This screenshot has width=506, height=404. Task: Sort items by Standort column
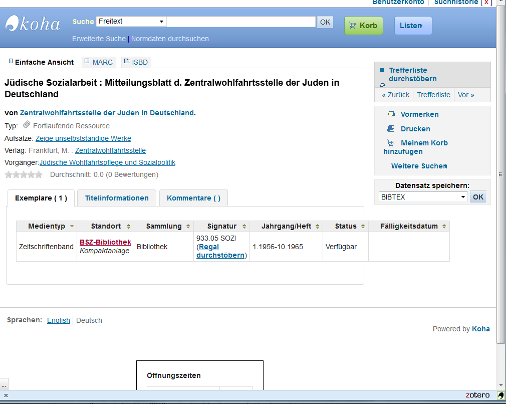coord(106,227)
